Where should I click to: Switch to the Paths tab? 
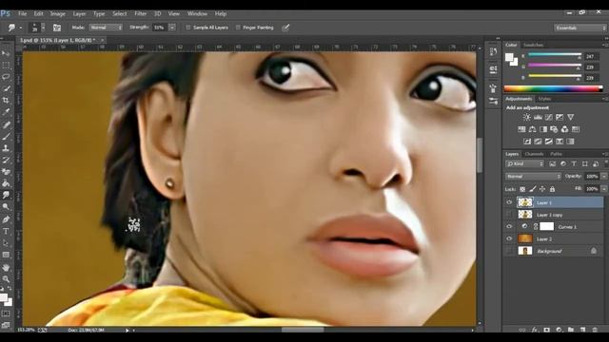(556, 154)
